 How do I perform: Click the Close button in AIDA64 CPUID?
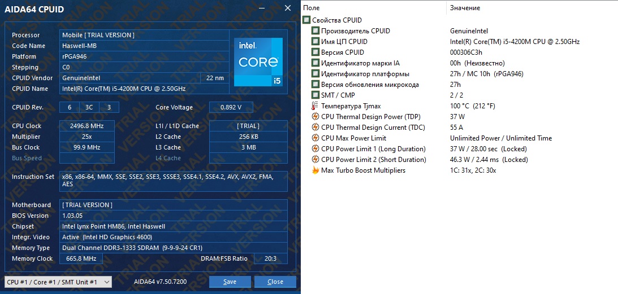(275, 282)
